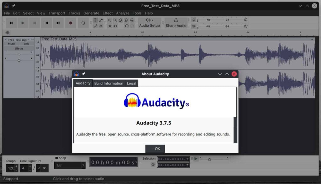Mute the Free_Test_Dat track

(x=11, y=43)
